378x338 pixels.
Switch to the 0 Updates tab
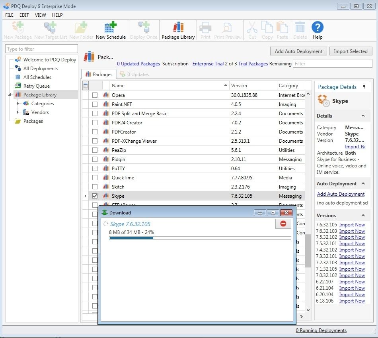tap(134, 75)
